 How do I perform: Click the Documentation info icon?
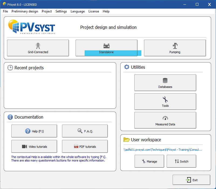[10, 117]
